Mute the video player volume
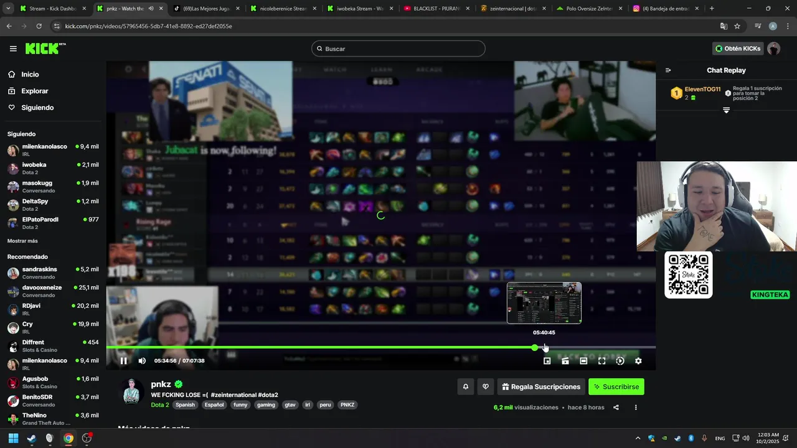 pyautogui.click(x=142, y=361)
